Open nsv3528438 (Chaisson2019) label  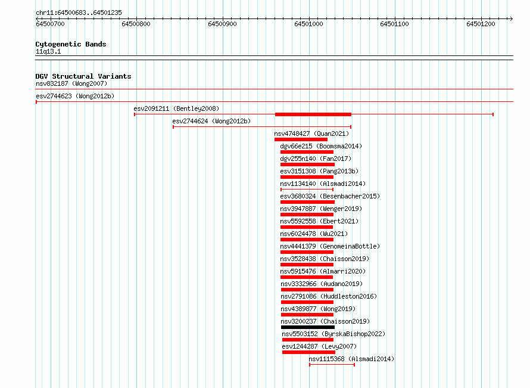325,259
